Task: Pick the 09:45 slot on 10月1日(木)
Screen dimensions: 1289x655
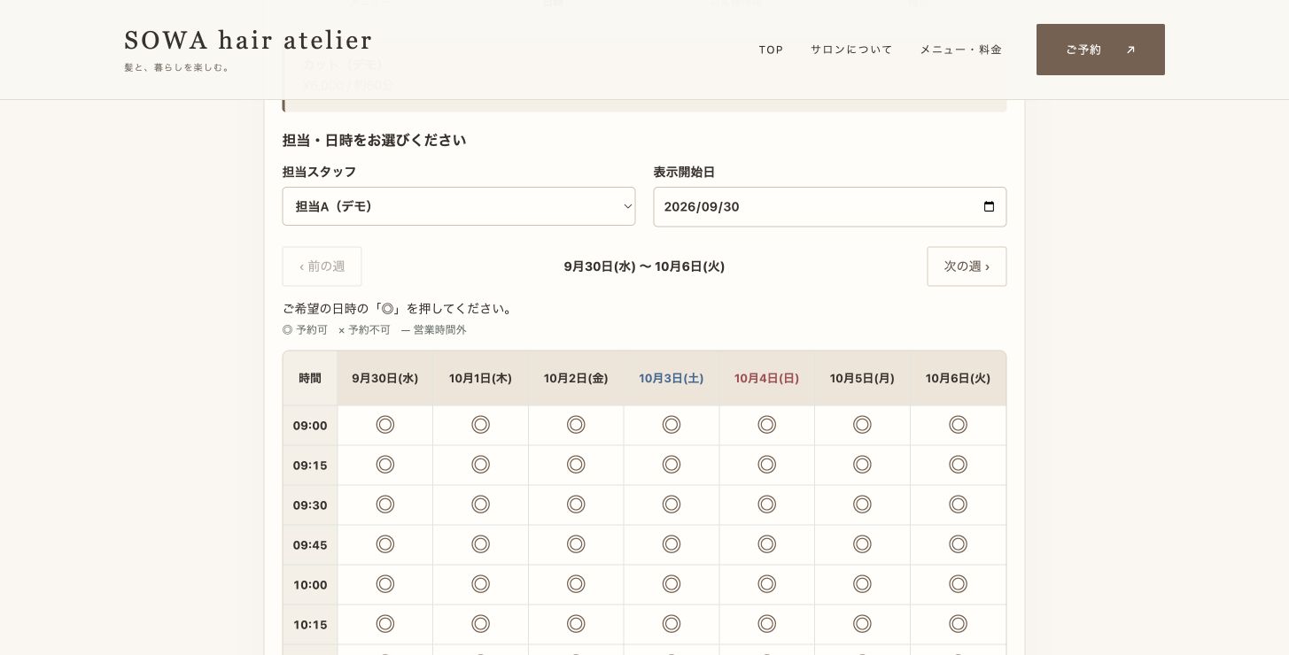Action: 480,544
